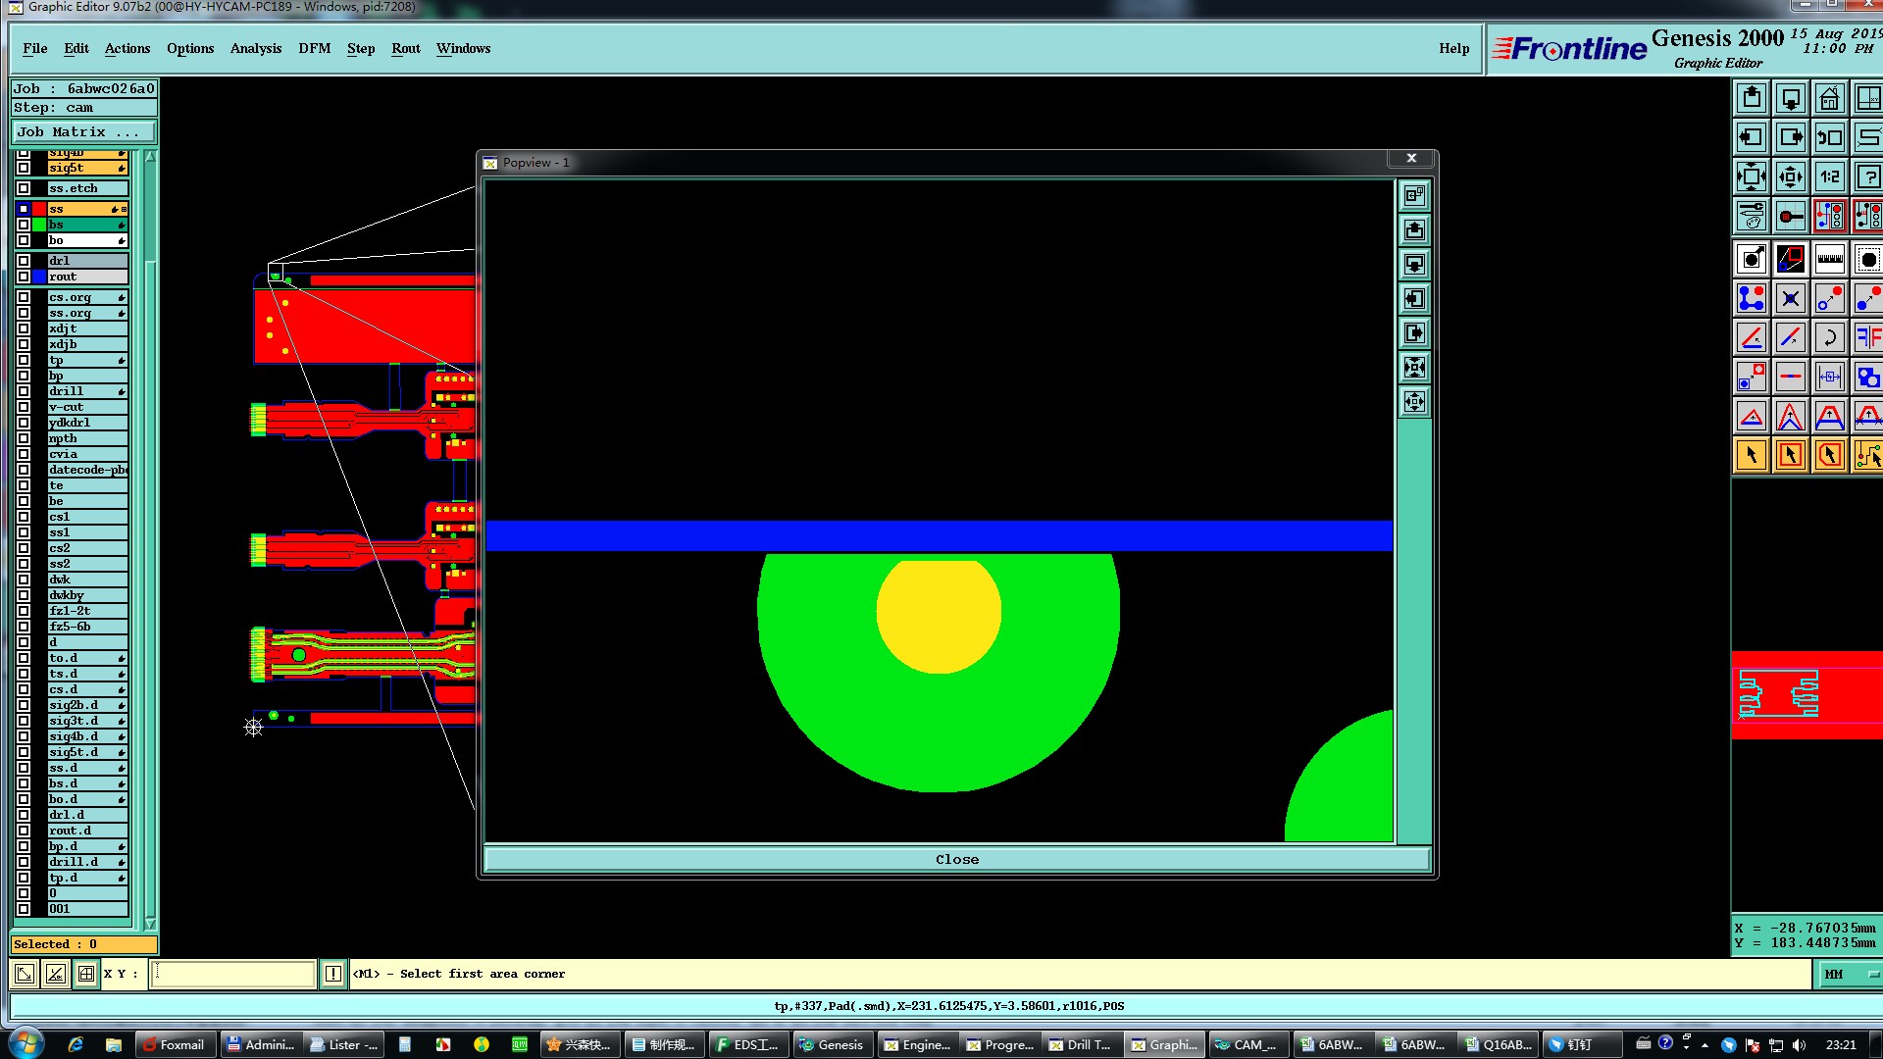Select the rotate arrow edit tool
This screenshot has height=1059, width=1883.
(1829, 337)
